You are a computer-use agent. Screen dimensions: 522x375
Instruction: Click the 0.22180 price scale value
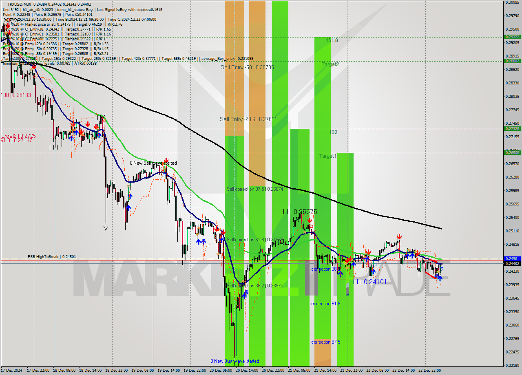point(512,365)
